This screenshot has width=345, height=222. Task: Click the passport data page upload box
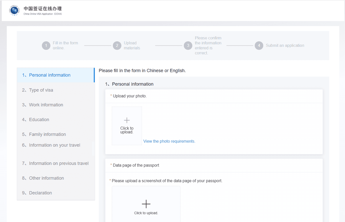coord(146,204)
